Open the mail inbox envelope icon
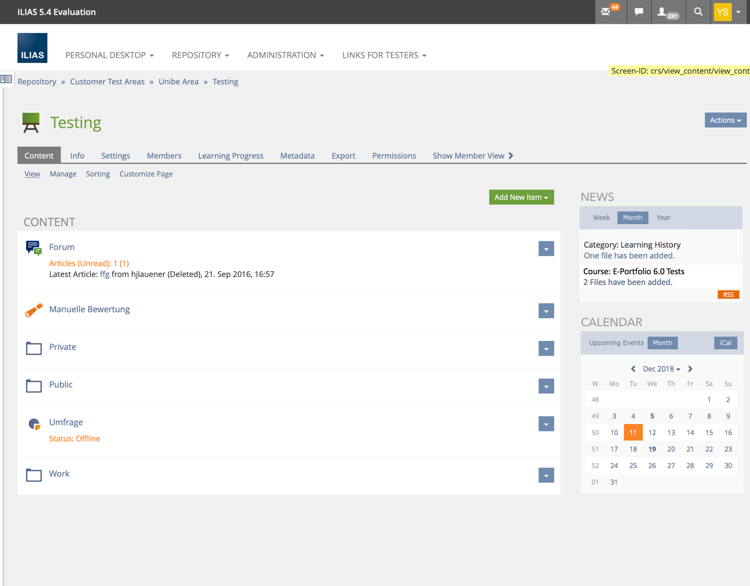750x586 pixels. 606,12
